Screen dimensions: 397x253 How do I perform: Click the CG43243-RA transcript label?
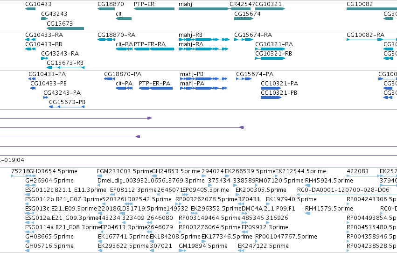(60, 53)
